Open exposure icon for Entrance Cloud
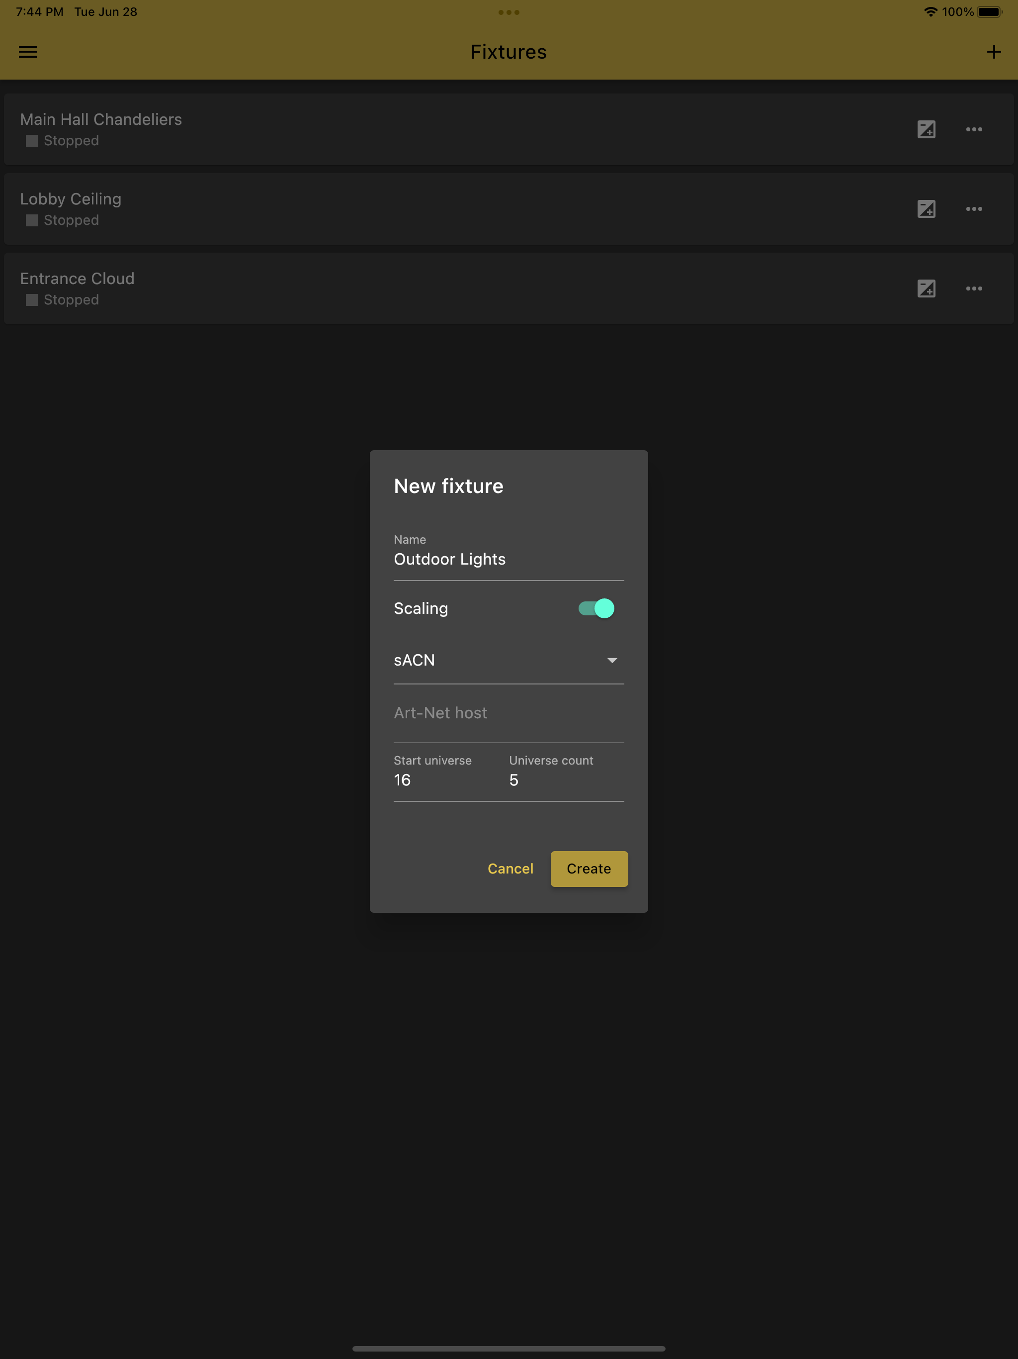This screenshot has width=1018, height=1359. (x=926, y=289)
